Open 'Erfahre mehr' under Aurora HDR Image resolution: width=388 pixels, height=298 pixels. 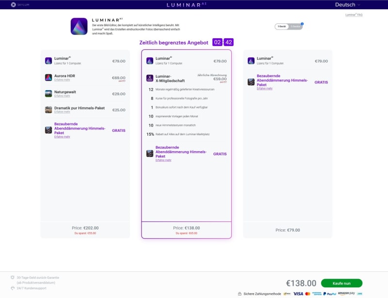click(62, 80)
